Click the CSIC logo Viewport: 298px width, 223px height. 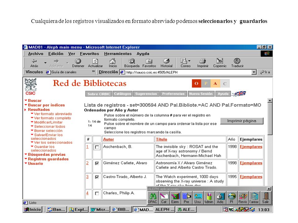click(30, 87)
